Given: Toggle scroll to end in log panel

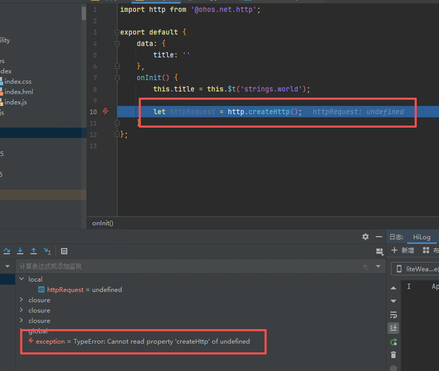Looking at the screenshot, I should (x=393, y=328).
